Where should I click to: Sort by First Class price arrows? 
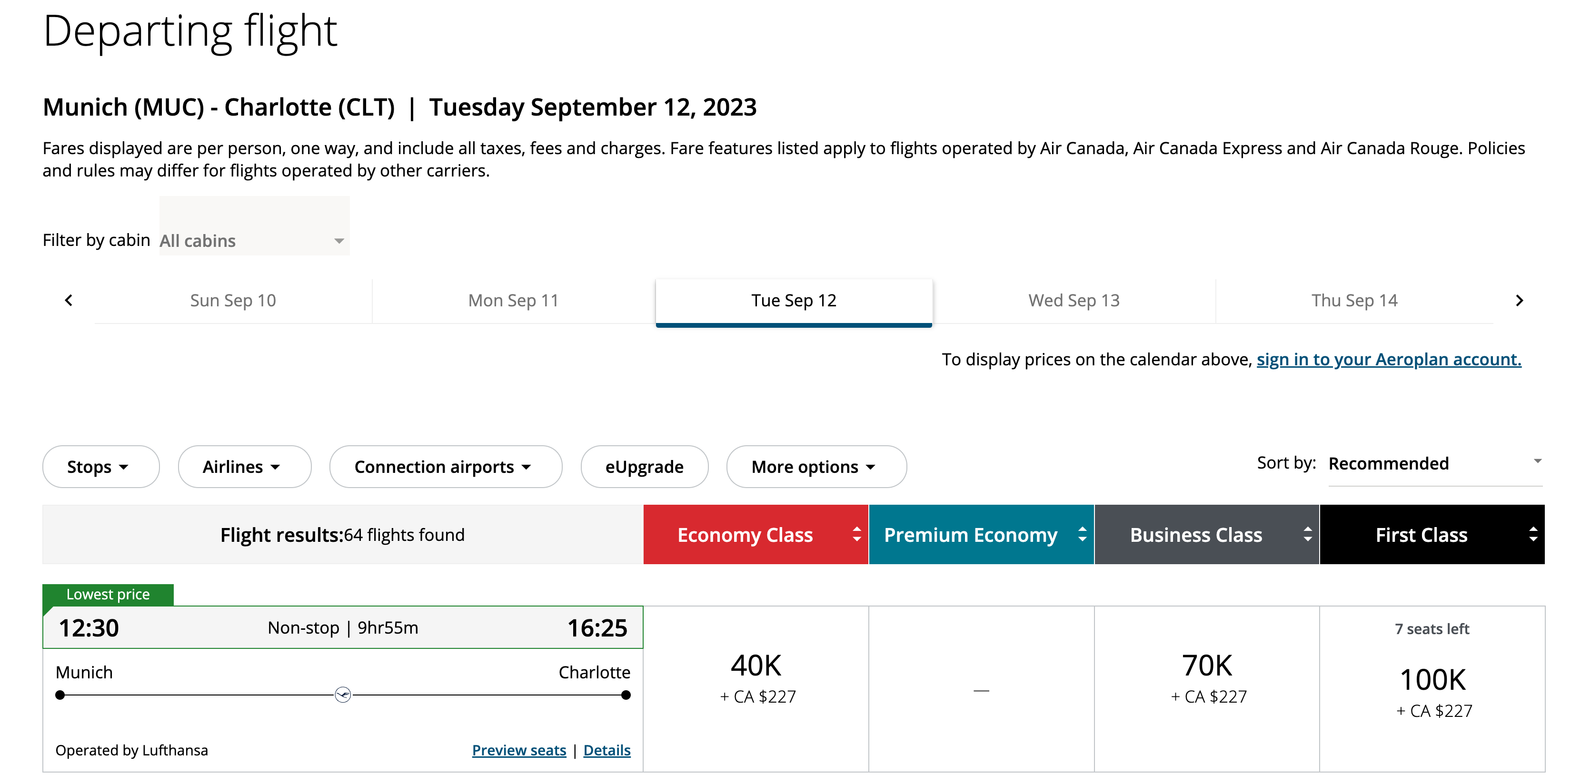(1532, 534)
